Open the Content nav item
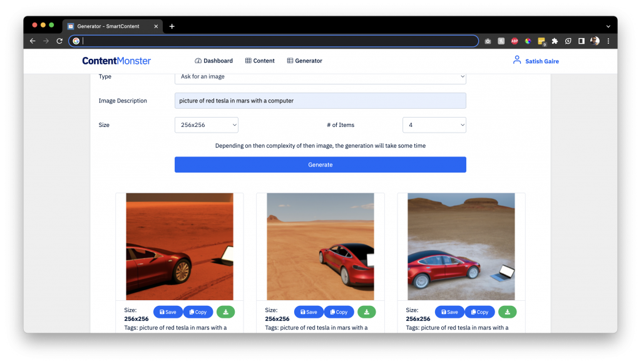Screen dimensions: 641x364 260,61
